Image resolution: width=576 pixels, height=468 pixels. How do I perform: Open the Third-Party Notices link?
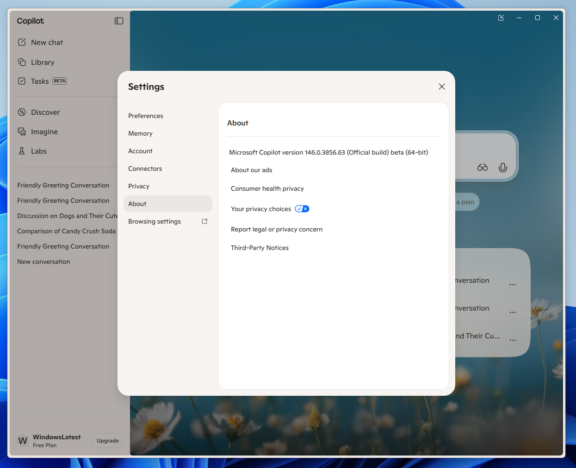coord(260,248)
